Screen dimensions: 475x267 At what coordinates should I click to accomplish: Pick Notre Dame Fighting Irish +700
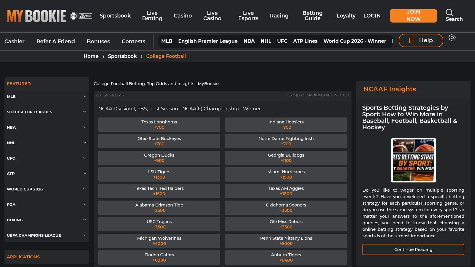coord(286,141)
